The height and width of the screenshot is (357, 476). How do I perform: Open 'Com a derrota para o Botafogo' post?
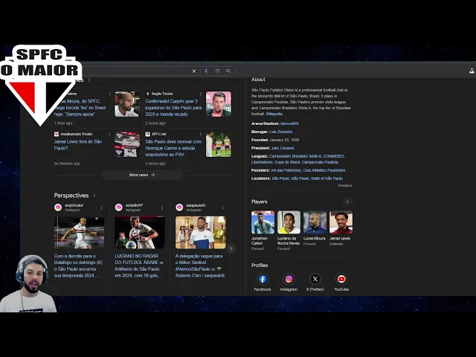pos(78,266)
